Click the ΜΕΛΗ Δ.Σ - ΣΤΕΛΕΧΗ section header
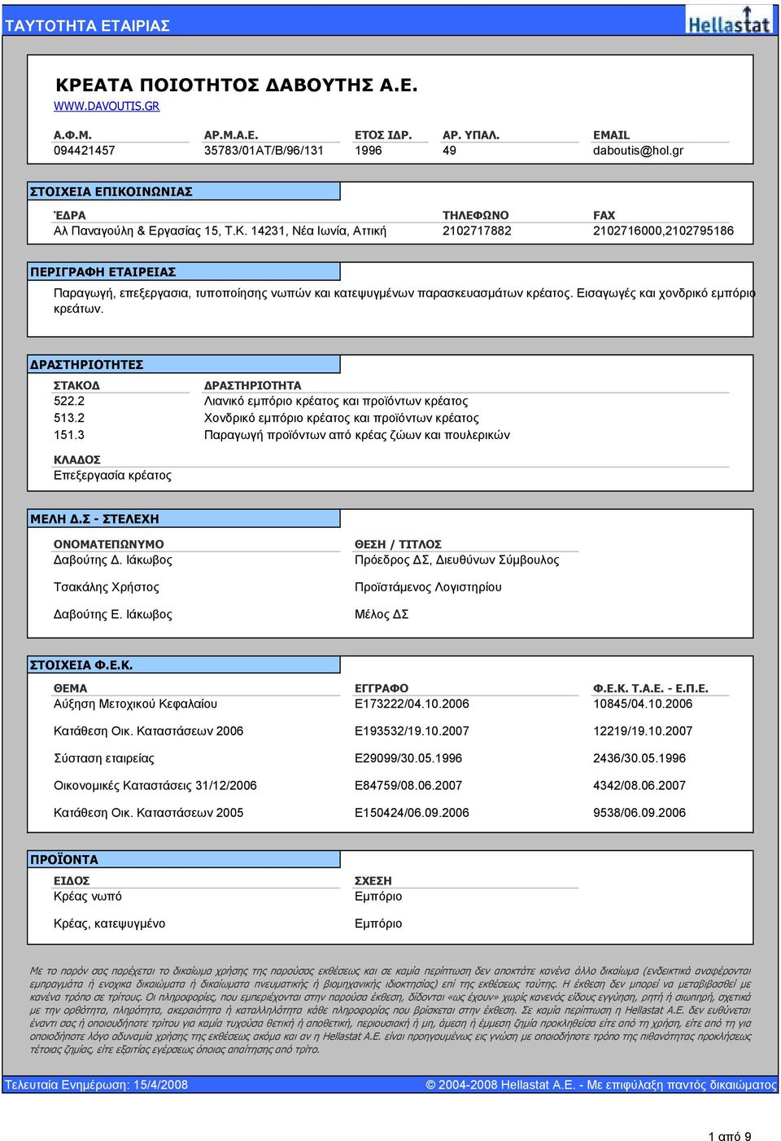Screen dimensions: 781x1141 point(184,519)
